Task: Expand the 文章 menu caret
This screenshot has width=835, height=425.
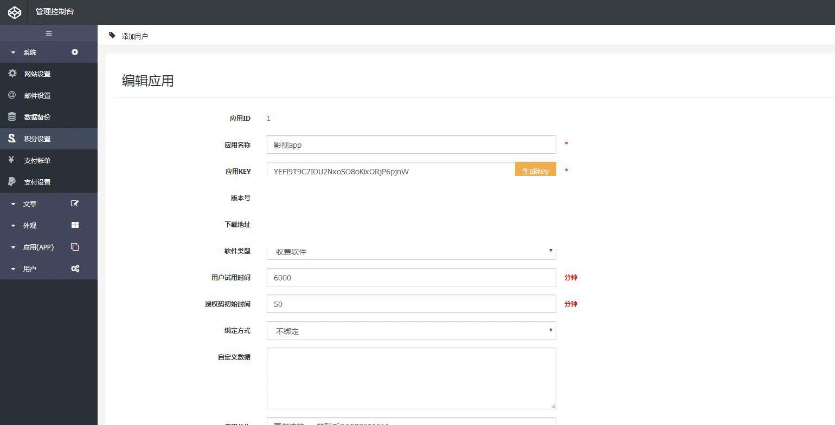Action: 13,204
